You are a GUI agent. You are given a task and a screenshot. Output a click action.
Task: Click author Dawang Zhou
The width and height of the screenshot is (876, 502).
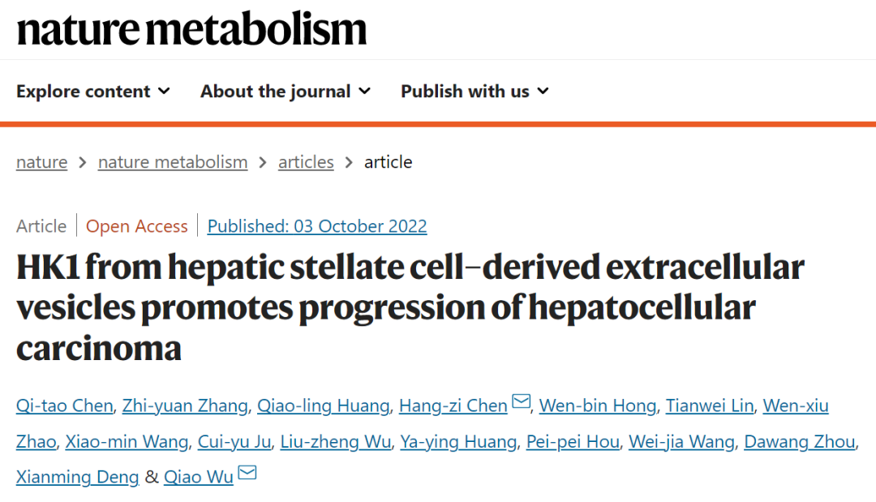800,441
